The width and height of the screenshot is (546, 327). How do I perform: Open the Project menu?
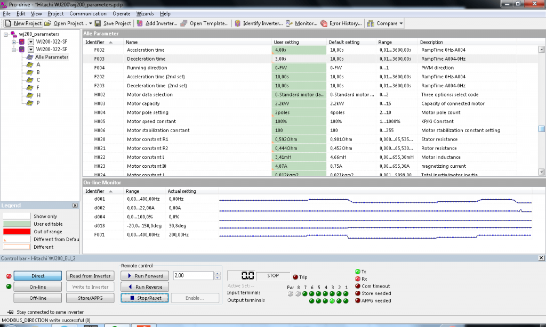pos(55,13)
